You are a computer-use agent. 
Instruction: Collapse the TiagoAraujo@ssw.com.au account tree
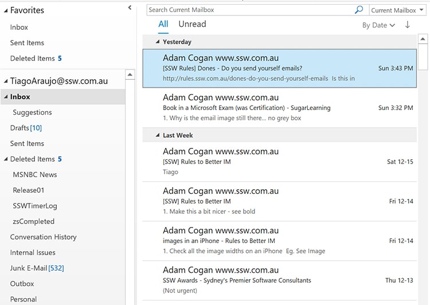pyautogui.click(x=5, y=81)
